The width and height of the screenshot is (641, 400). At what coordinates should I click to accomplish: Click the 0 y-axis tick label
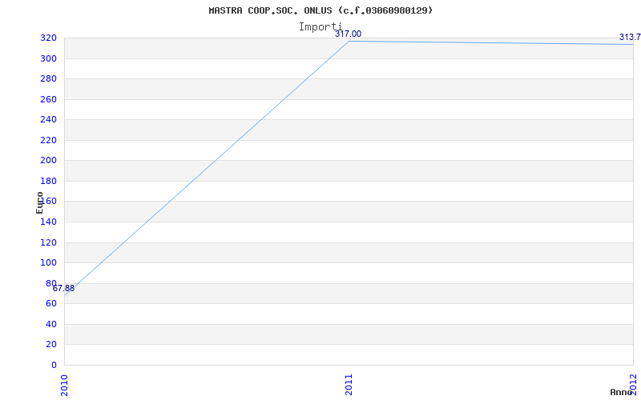click(x=54, y=365)
